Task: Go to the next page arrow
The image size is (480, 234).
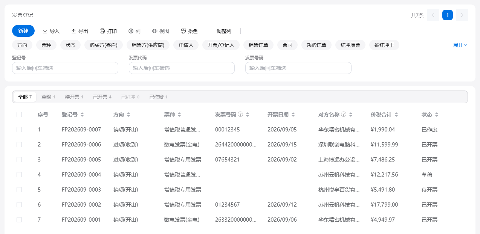Action: click(462, 15)
